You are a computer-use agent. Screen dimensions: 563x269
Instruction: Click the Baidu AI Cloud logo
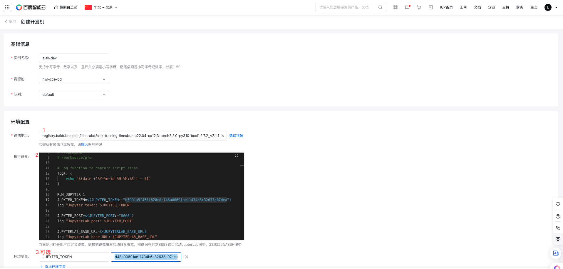[31, 7]
